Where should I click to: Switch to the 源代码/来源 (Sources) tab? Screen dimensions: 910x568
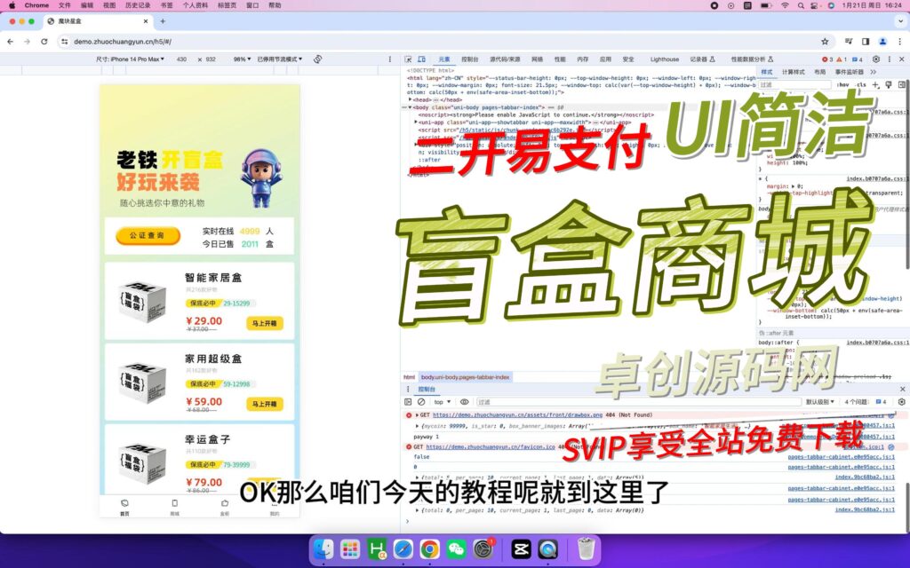click(x=505, y=59)
